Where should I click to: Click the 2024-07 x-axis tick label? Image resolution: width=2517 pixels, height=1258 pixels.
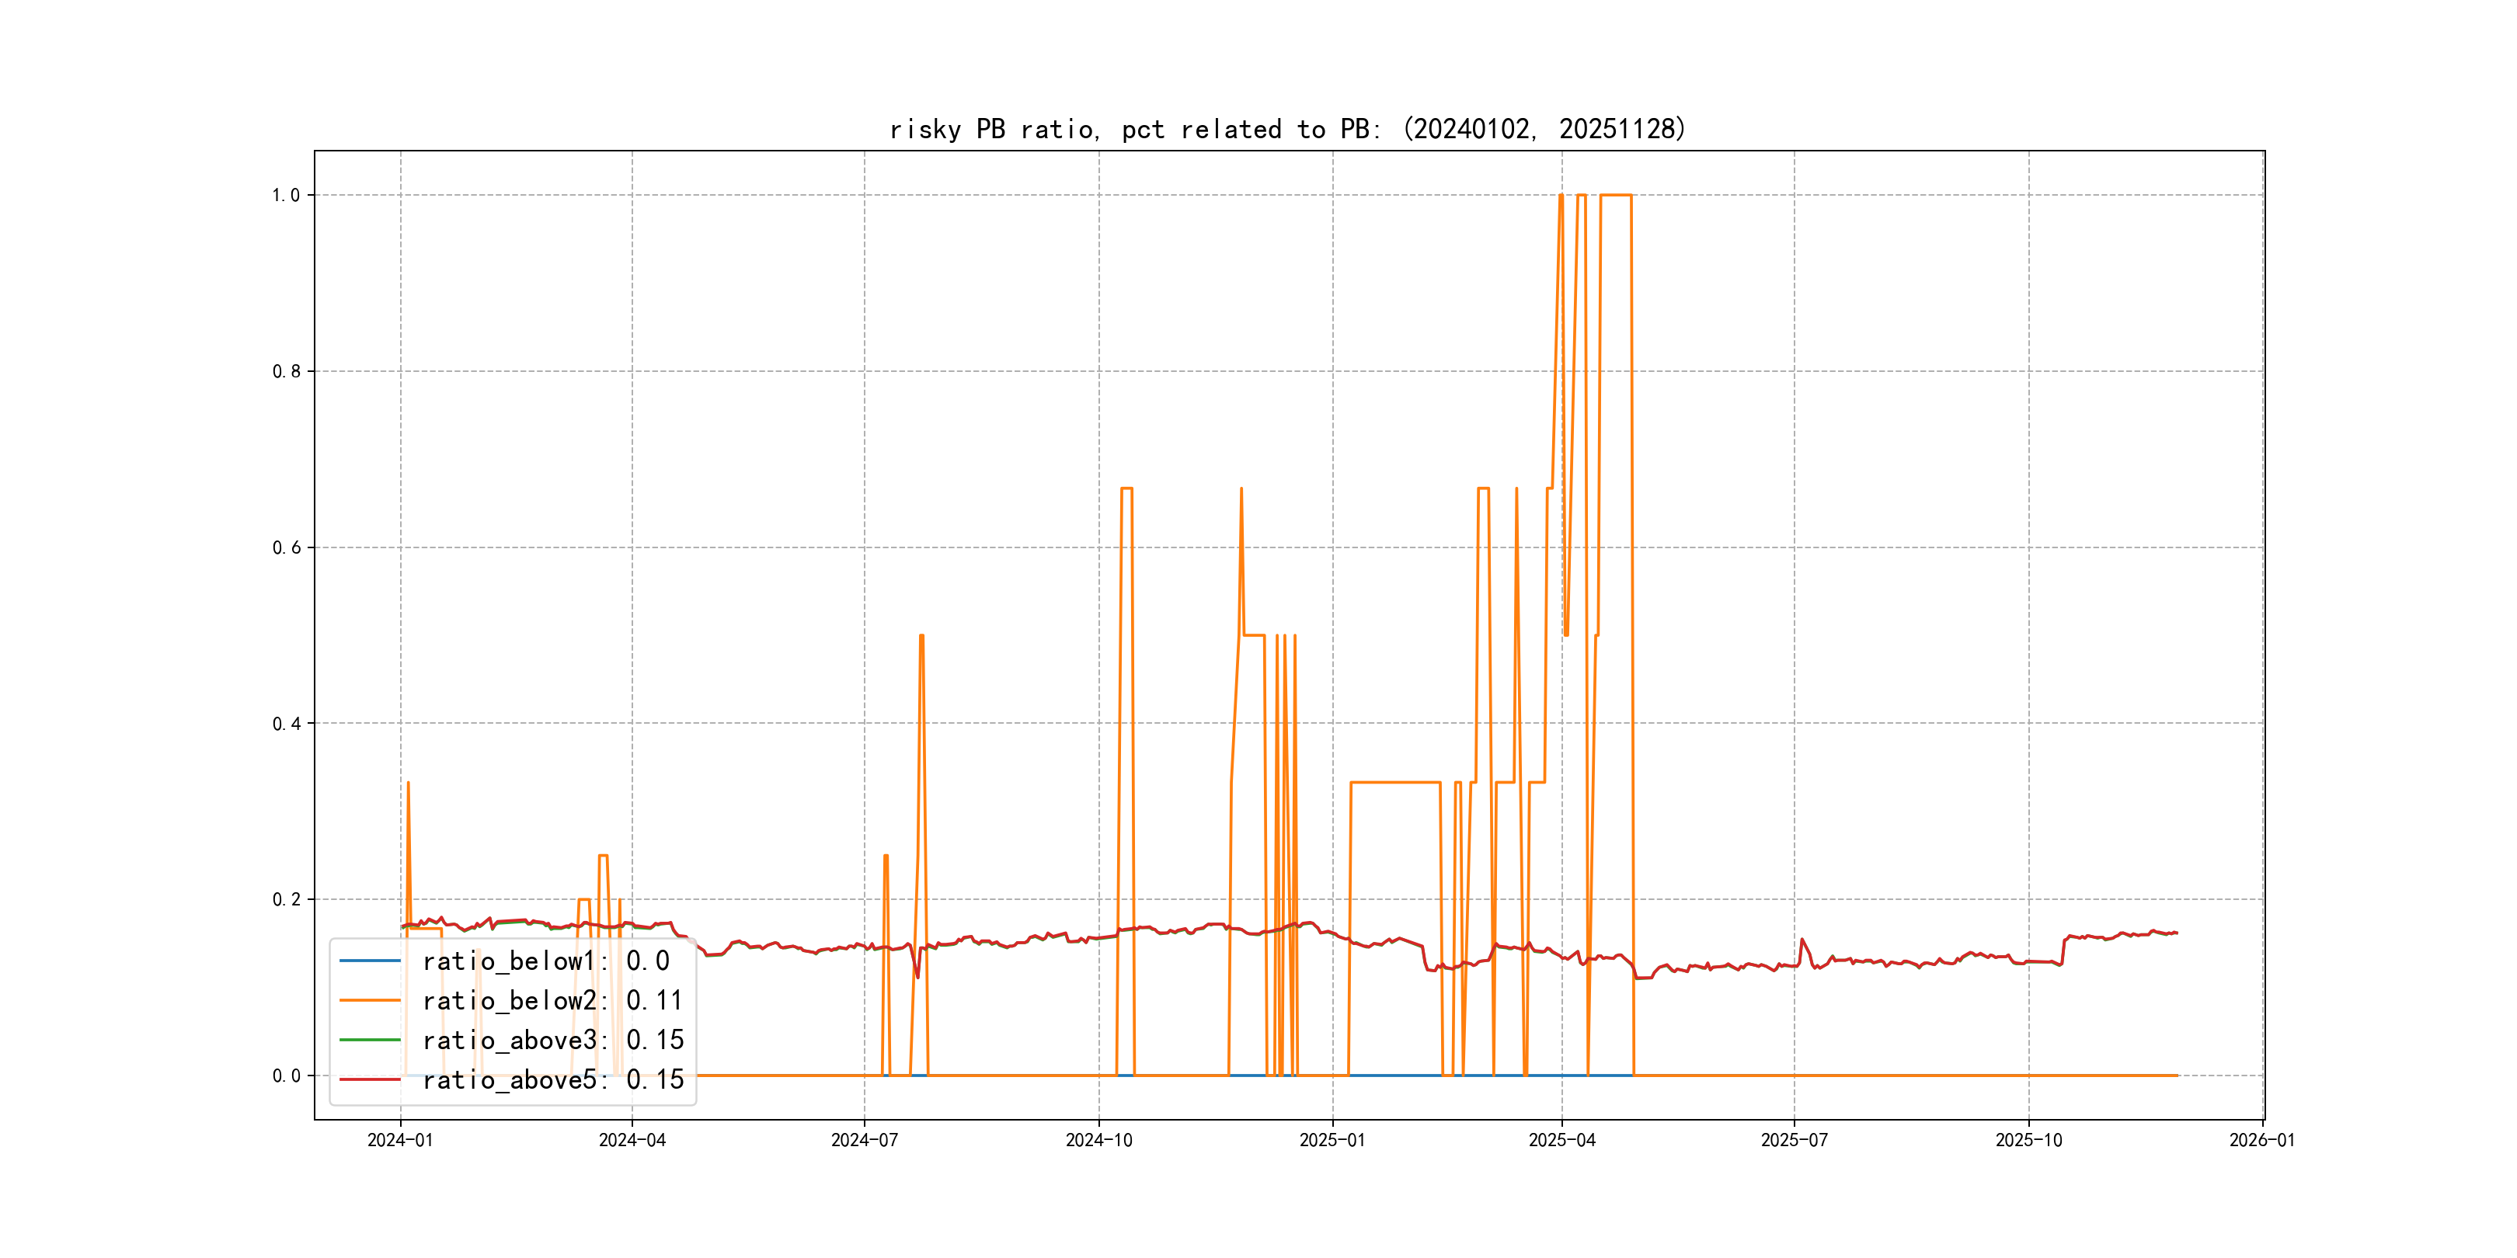[864, 1140]
